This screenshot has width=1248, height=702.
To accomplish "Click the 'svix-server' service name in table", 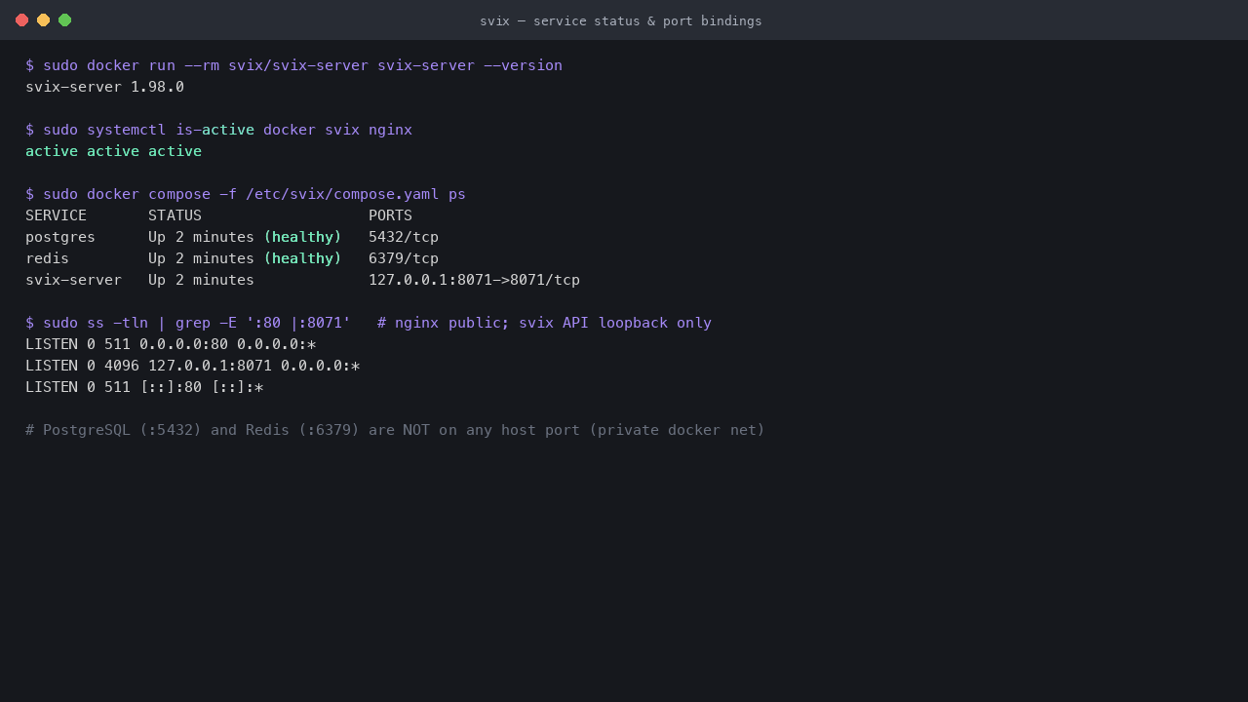I will pos(73,280).
